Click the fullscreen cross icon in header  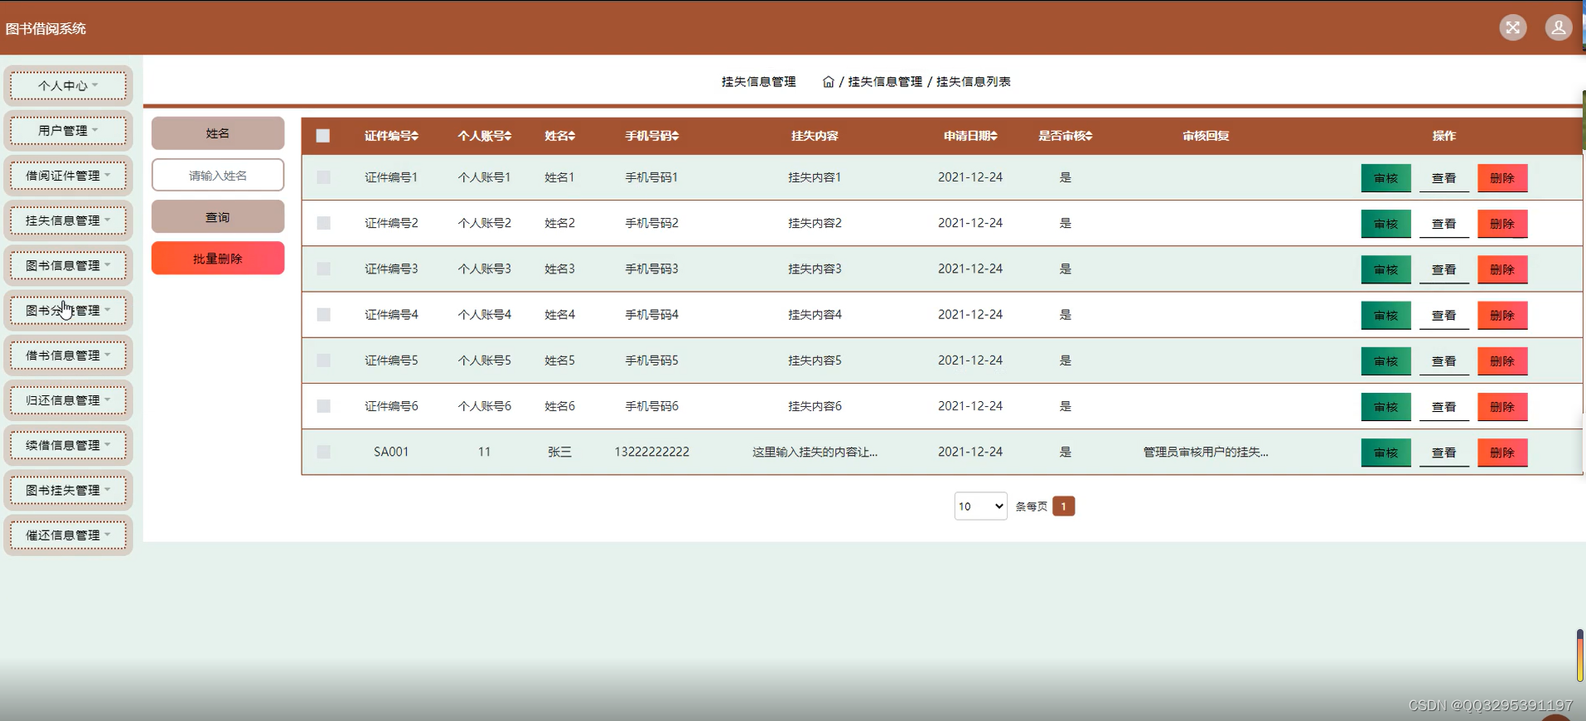tap(1512, 27)
